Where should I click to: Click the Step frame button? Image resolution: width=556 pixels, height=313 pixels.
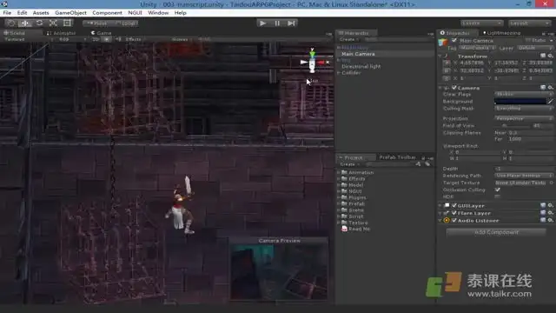291,23
